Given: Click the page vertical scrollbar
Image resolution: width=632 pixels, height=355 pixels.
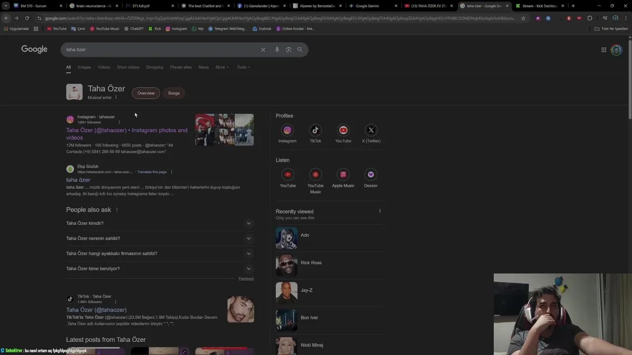Looking at the screenshot, I should click(x=630, y=79).
